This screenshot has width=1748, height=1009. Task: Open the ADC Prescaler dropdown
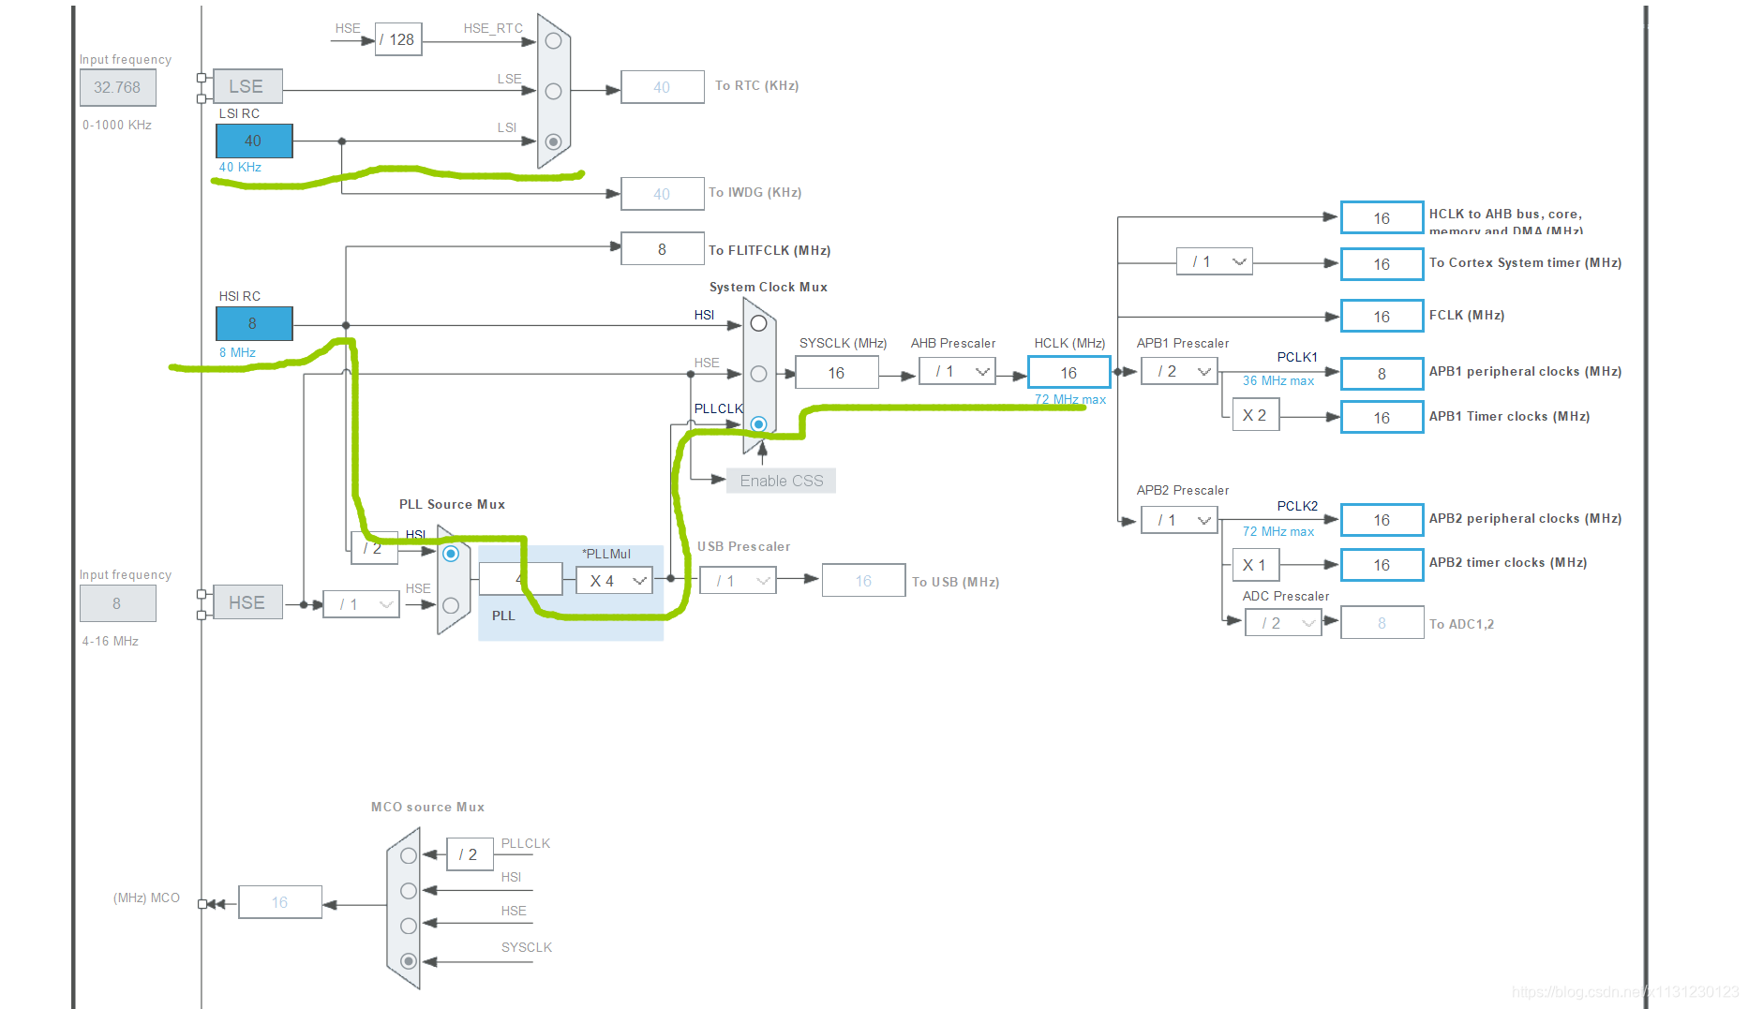tap(1283, 623)
